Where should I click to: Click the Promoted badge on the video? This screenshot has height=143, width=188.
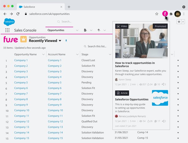click(x=160, y=26)
